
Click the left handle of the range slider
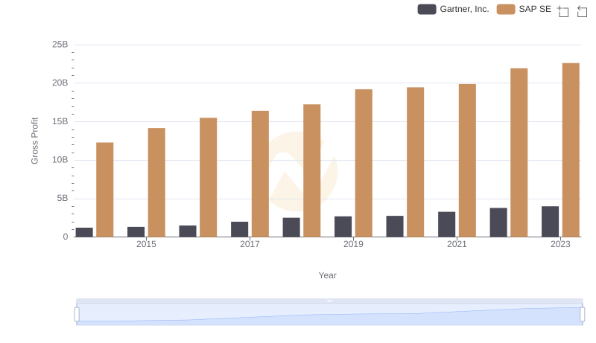(77, 314)
